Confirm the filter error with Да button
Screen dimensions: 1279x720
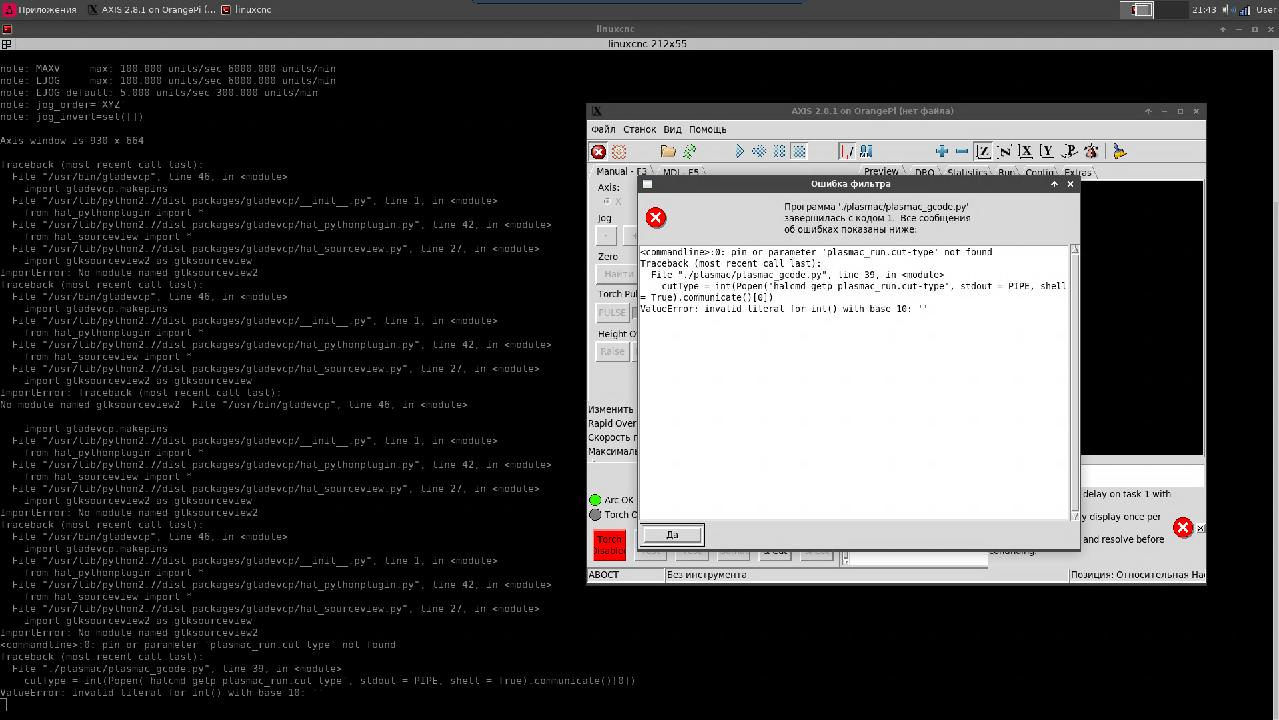pyautogui.click(x=672, y=535)
